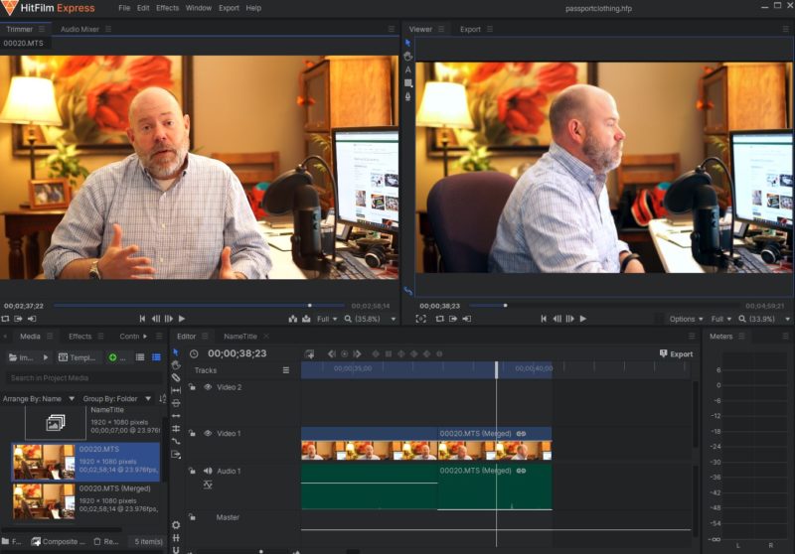The width and height of the screenshot is (795, 554).
Task: Click the Trimmer overlay clip icon
Action: (x=306, y=319)
